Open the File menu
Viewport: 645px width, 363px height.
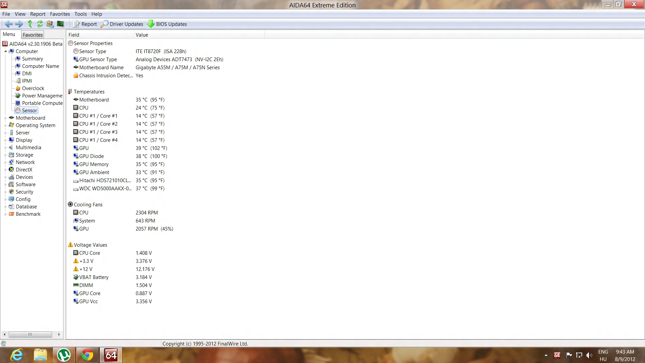coord(6,14)
